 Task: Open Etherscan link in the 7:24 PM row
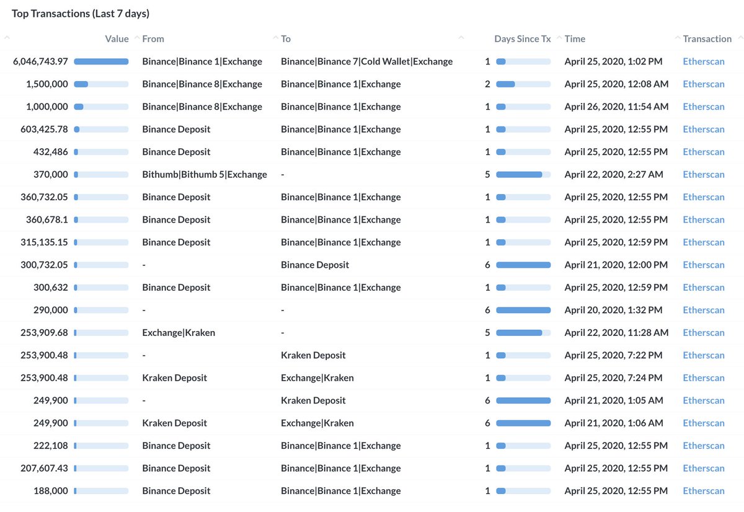pos(704,378)
